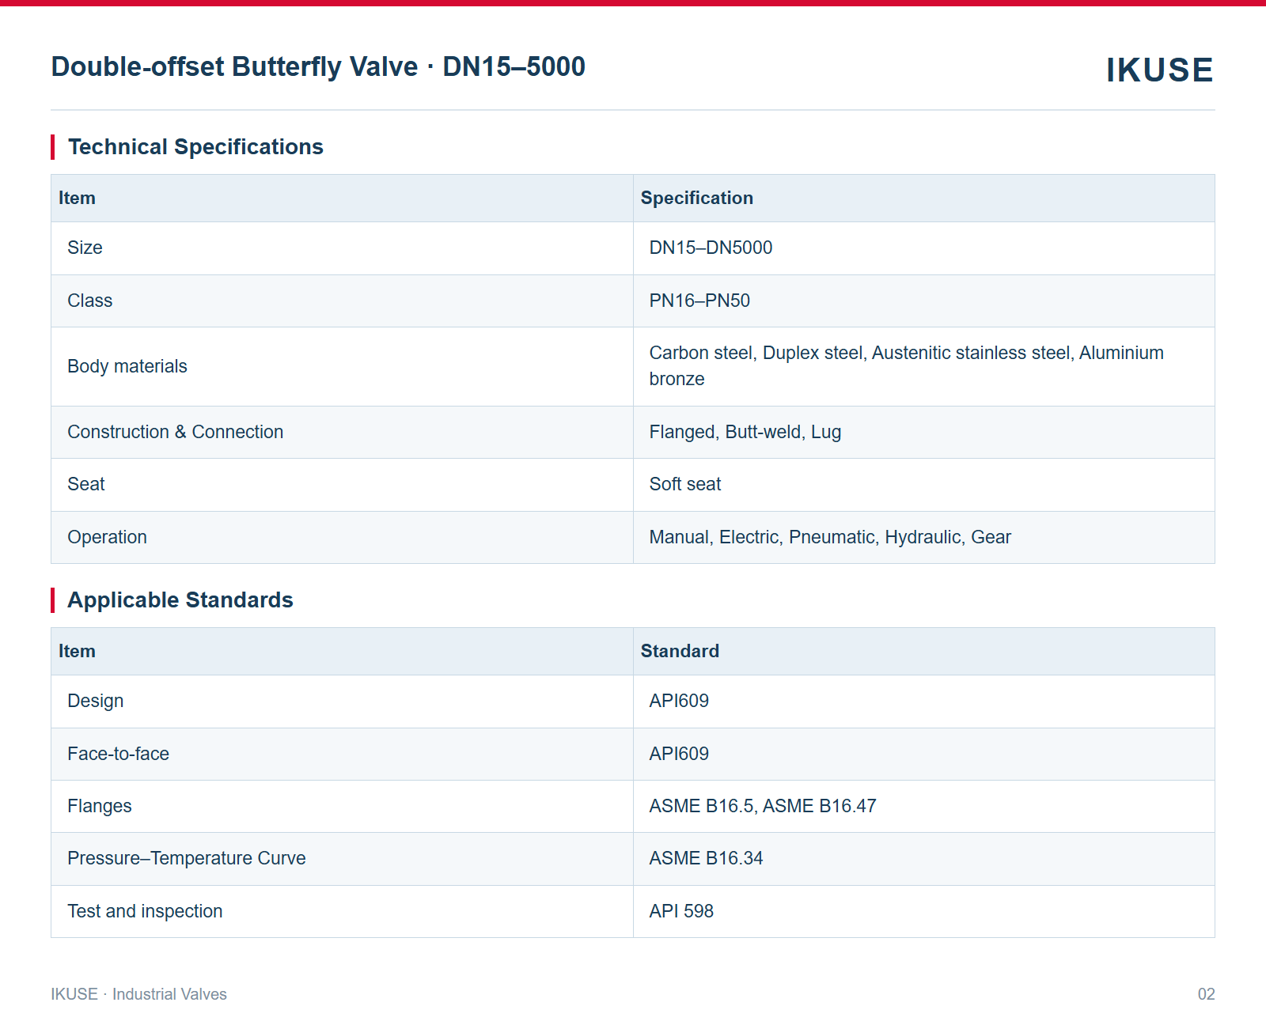Select the API609 value in Face-to-face row
Image resolution: width=1266 pixels, height=1025 pixels.
(x=679, y=754)
